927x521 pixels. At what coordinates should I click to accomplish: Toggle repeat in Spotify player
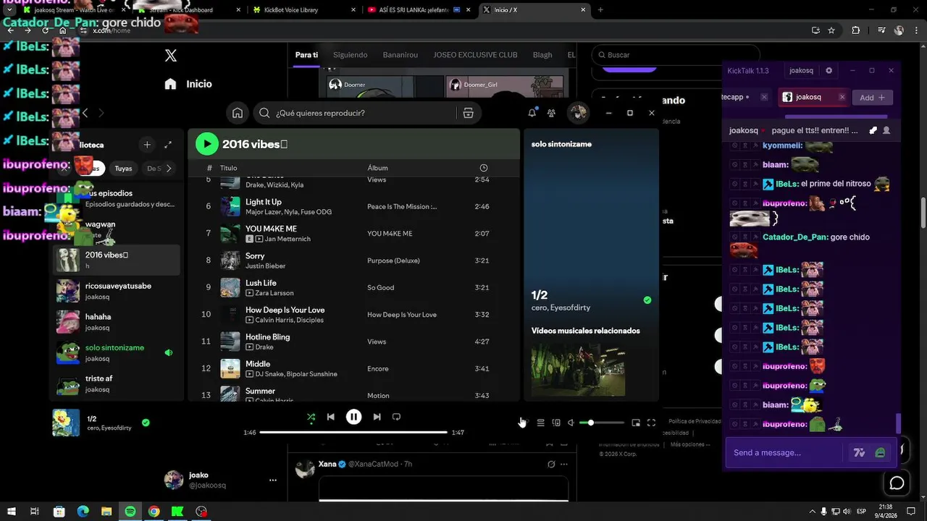coord(396,417)
